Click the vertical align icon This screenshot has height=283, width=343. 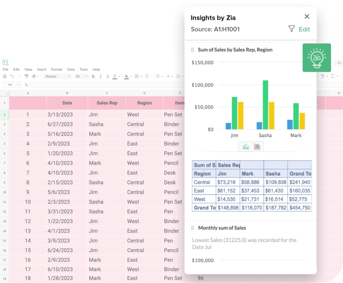click(168, 76)
